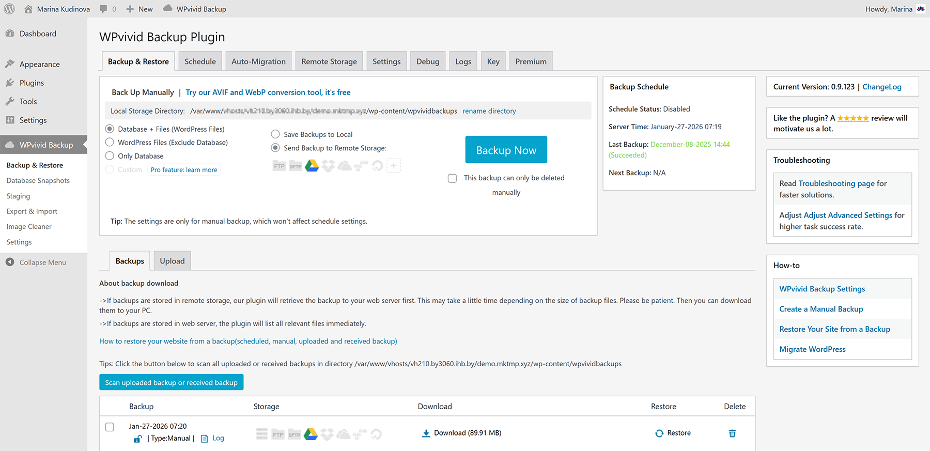Open the comments bubble in admin bar
Screen dimensions: 930x451
[107, 9]
